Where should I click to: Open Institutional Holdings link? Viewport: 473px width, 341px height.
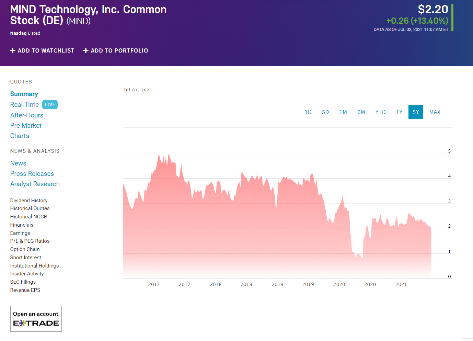coord(34,266)
